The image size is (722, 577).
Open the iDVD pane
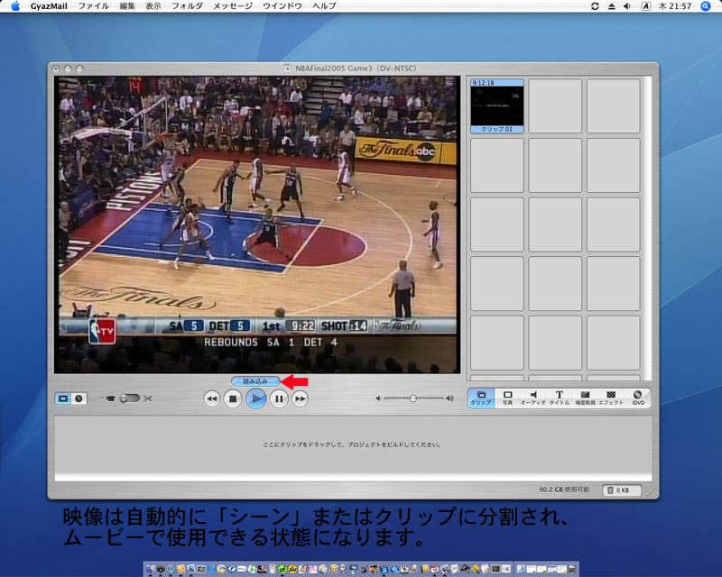coord(637,398)
